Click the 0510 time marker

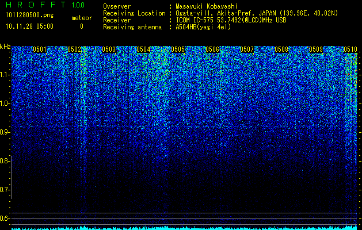click(350, 49)
